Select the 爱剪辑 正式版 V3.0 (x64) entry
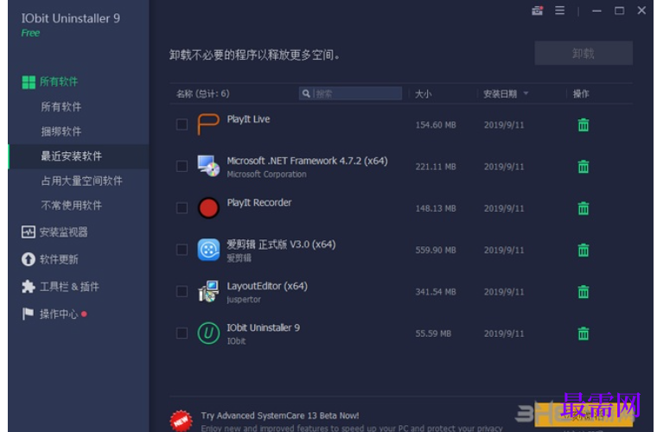The height and width of the screenshot is (432, 657). pos(281,245)
